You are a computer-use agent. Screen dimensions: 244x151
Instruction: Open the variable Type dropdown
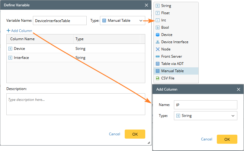[x=122, y=21]
